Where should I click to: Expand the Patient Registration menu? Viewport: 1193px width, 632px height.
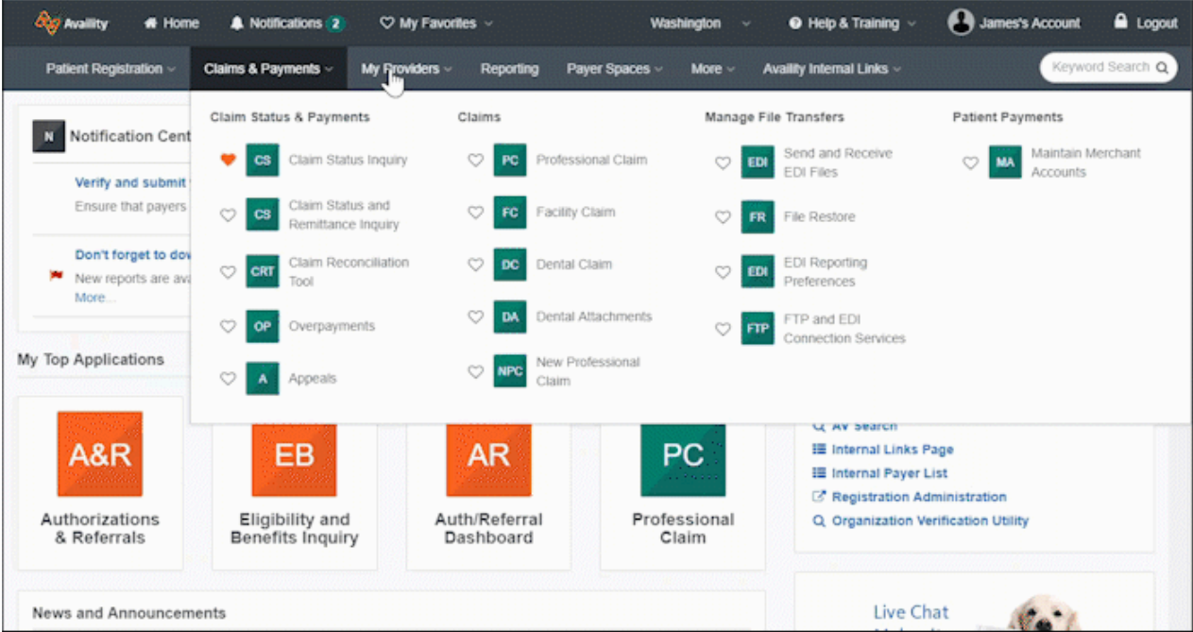click(111, 69)
